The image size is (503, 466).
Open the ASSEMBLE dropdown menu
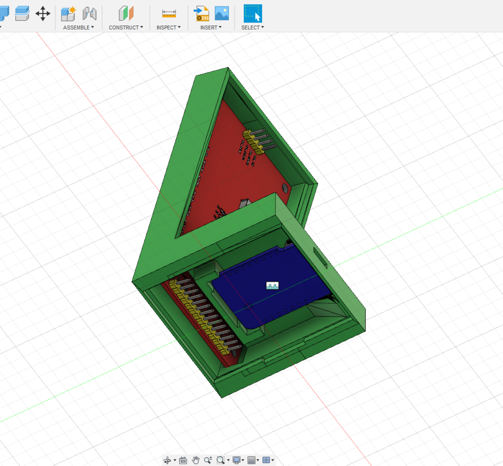click(78, 28)
